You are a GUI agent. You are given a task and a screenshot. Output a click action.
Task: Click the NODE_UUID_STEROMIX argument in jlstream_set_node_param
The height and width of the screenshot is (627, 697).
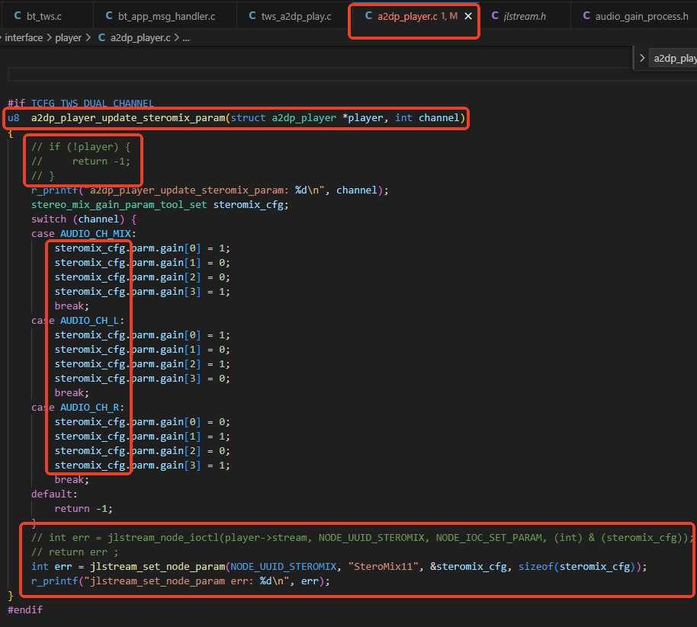[283, 567]
